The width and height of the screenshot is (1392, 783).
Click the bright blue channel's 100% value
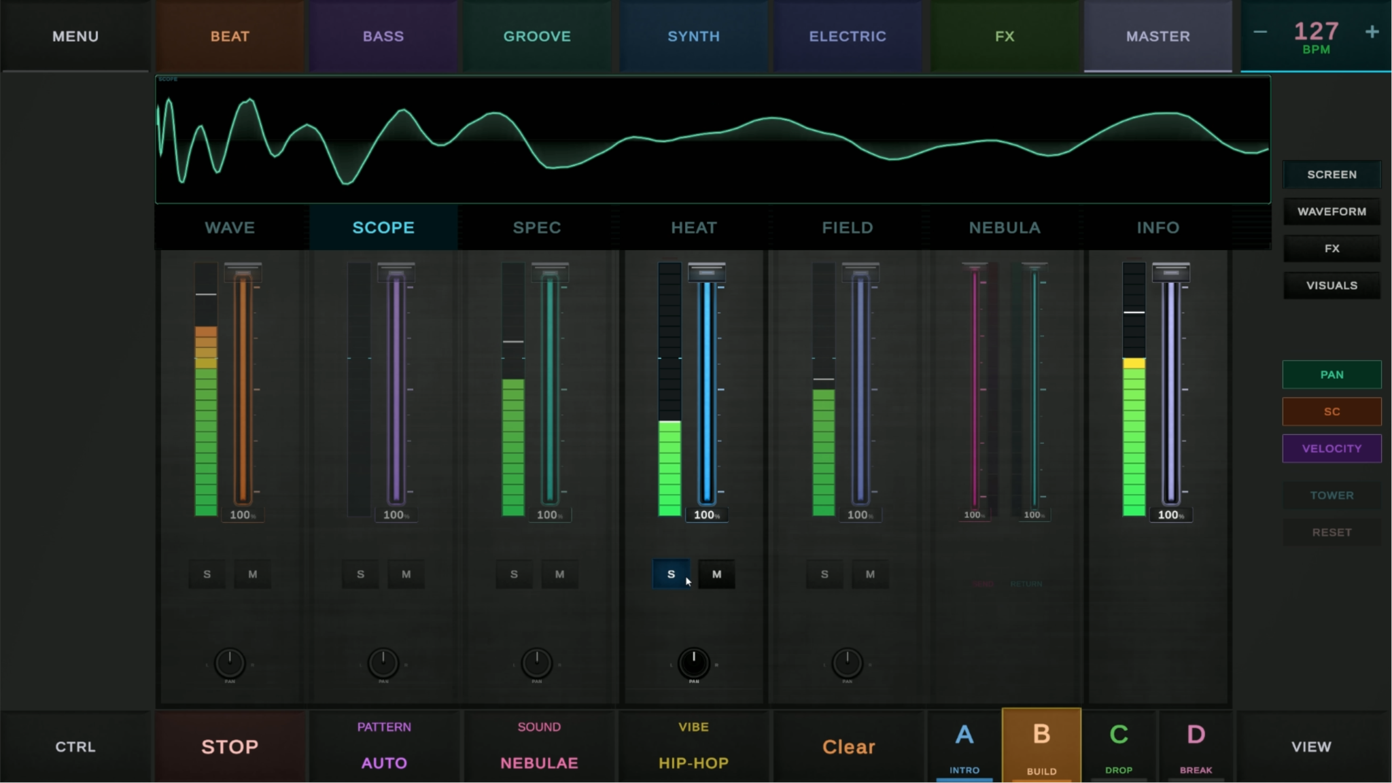pos(707,515)
